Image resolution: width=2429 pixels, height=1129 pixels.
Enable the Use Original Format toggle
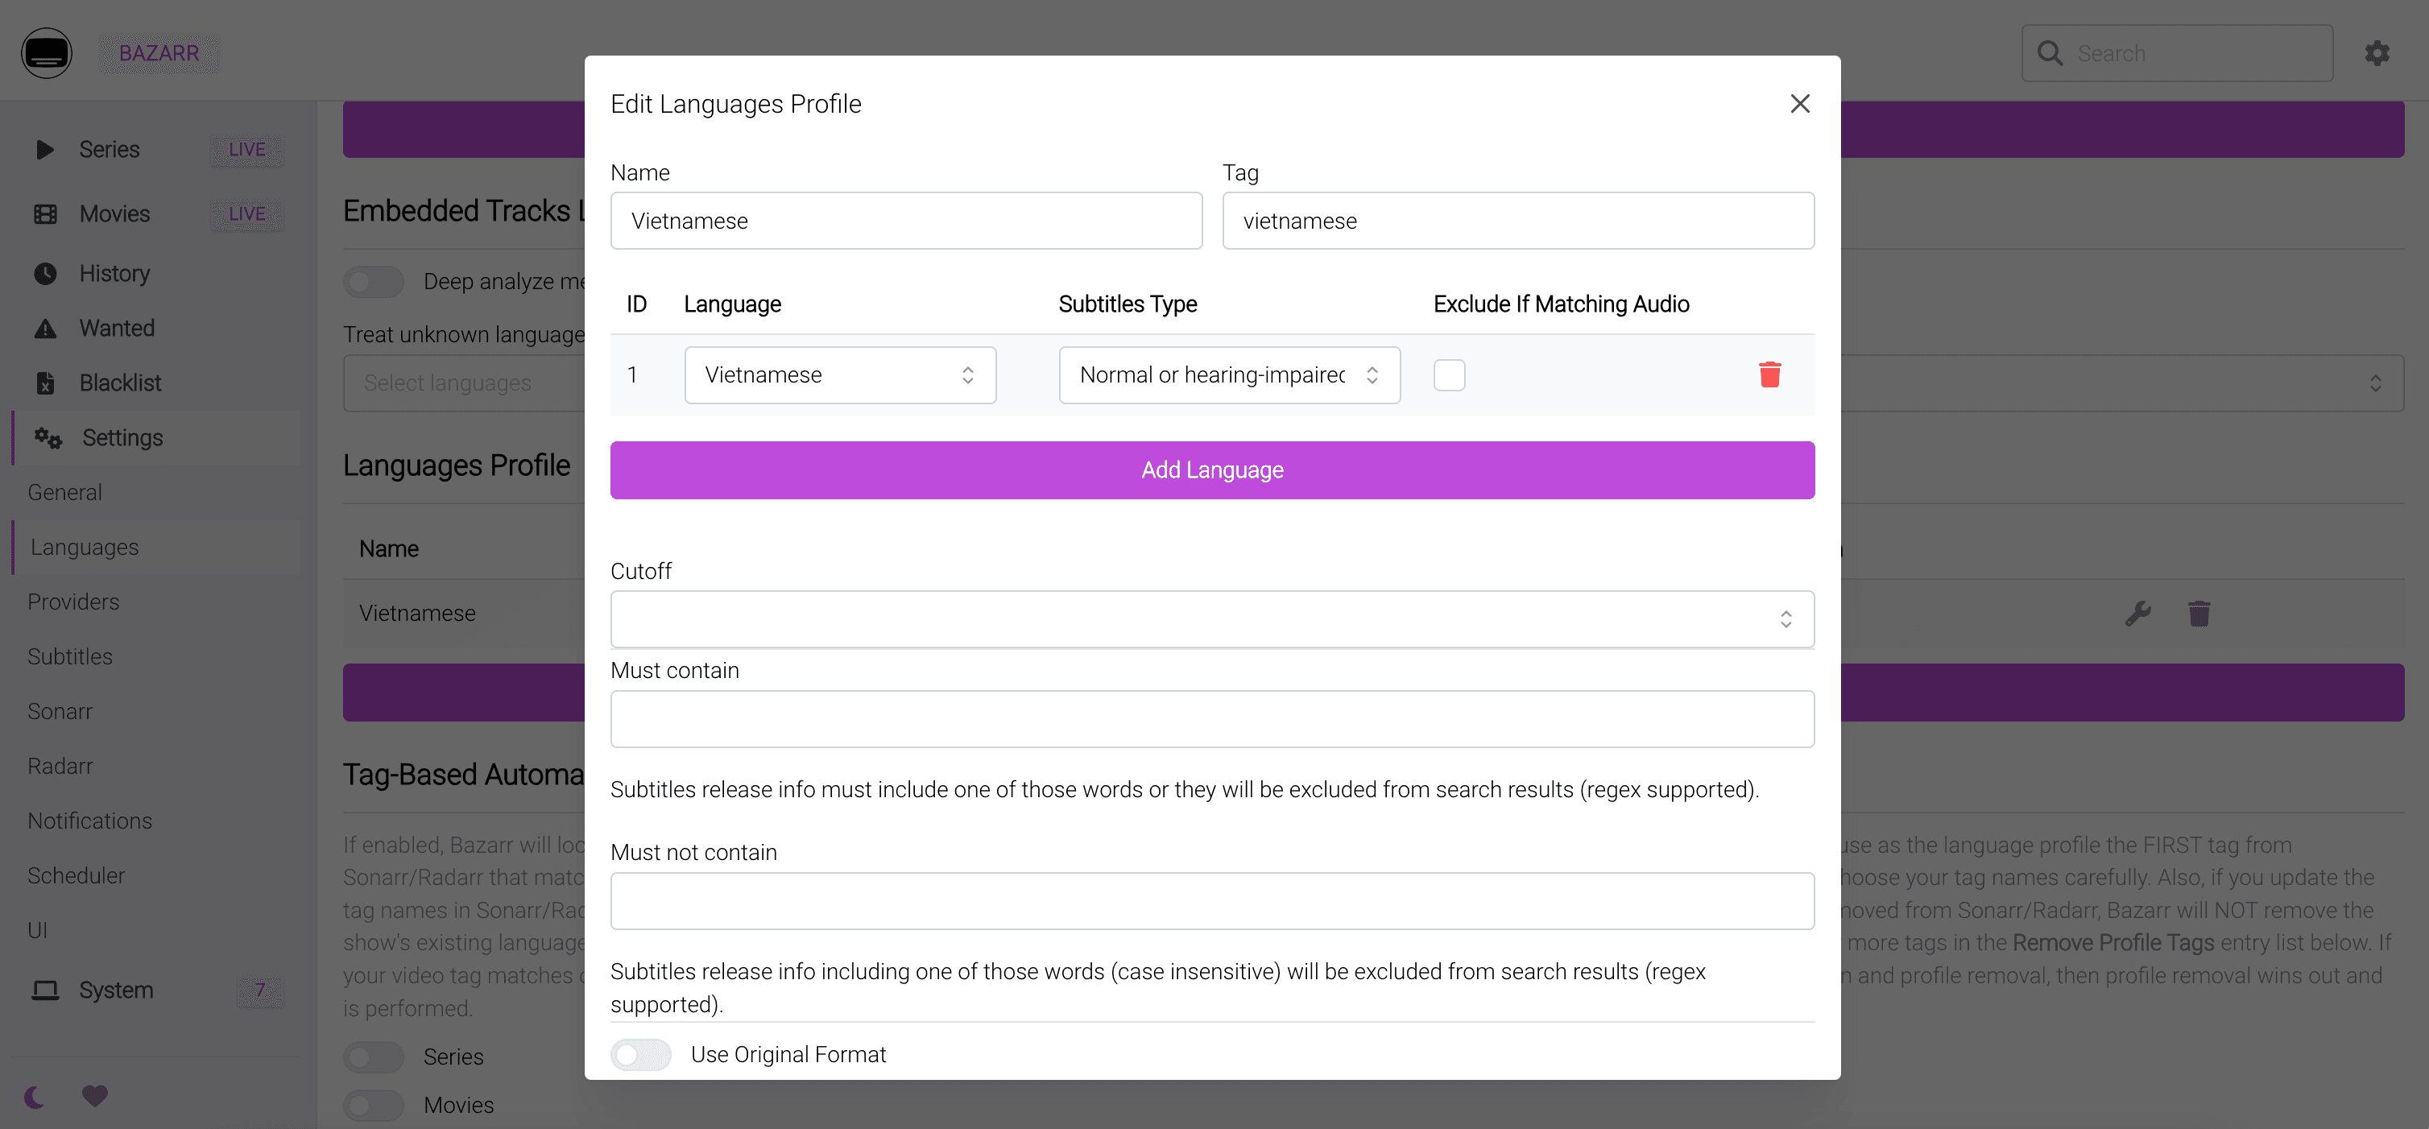click(641, 1054)
